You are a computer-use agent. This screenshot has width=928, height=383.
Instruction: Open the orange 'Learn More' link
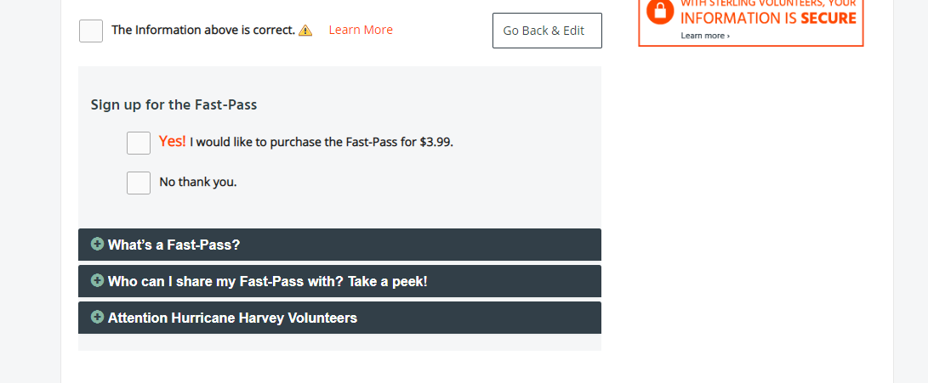(x=361, y=30)
